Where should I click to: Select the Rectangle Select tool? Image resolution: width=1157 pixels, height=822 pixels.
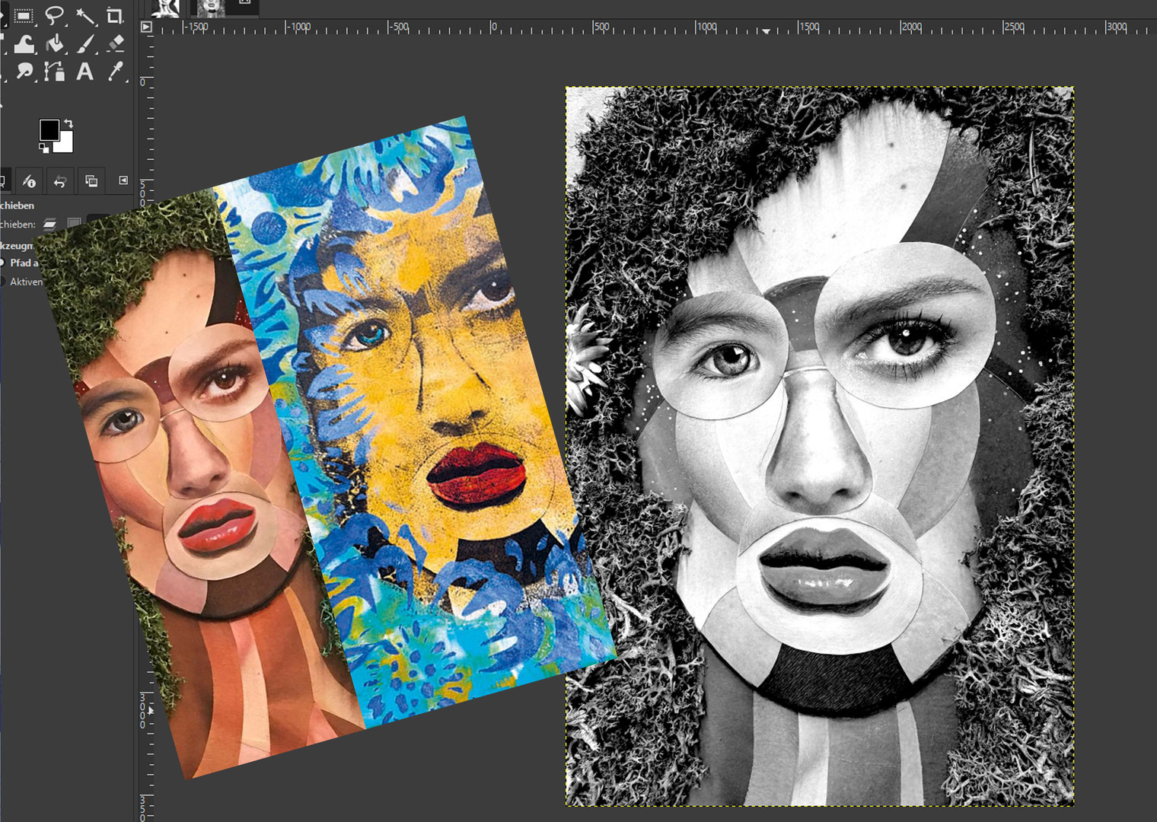coord(24,15)
